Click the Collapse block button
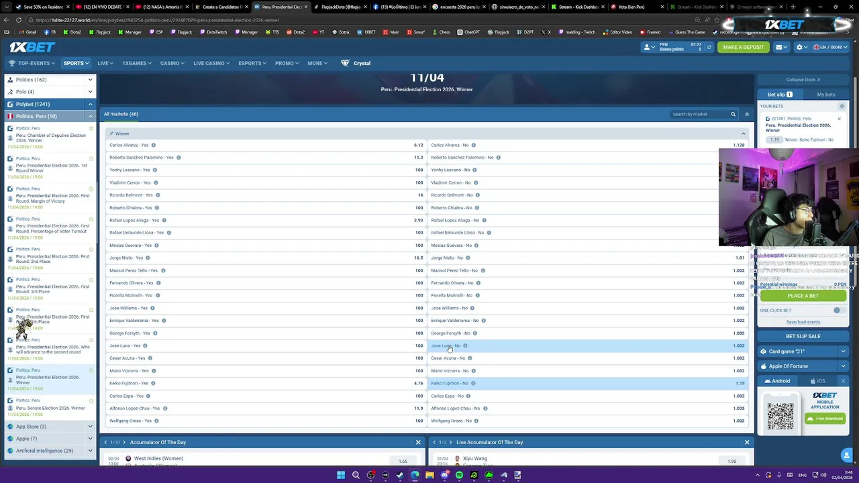The width and height of the screenshot is (859, 483). [803, 80]
